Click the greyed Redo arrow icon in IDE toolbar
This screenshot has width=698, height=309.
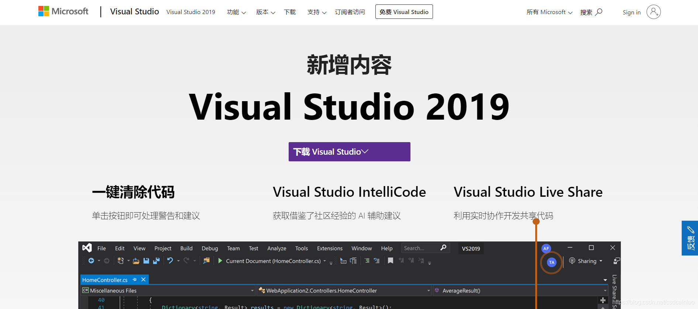click(186, 261)
